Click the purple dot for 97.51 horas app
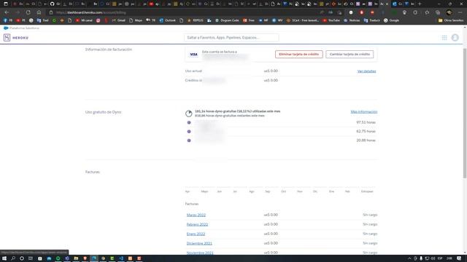Image resolution: width=467 pixels, height=262 pixels. click(189, 122)
